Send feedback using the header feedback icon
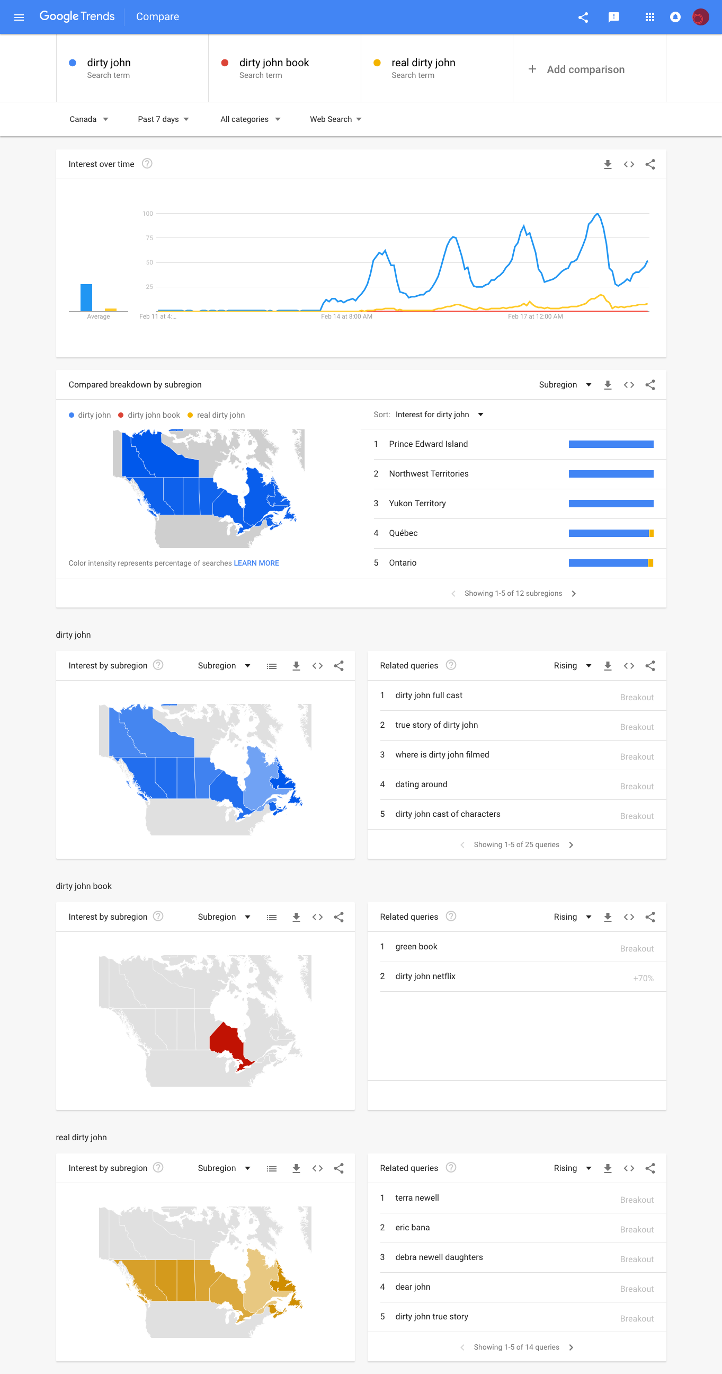Image resolution: width=722 pixels, height=1374 pixels. click(613, 17)
